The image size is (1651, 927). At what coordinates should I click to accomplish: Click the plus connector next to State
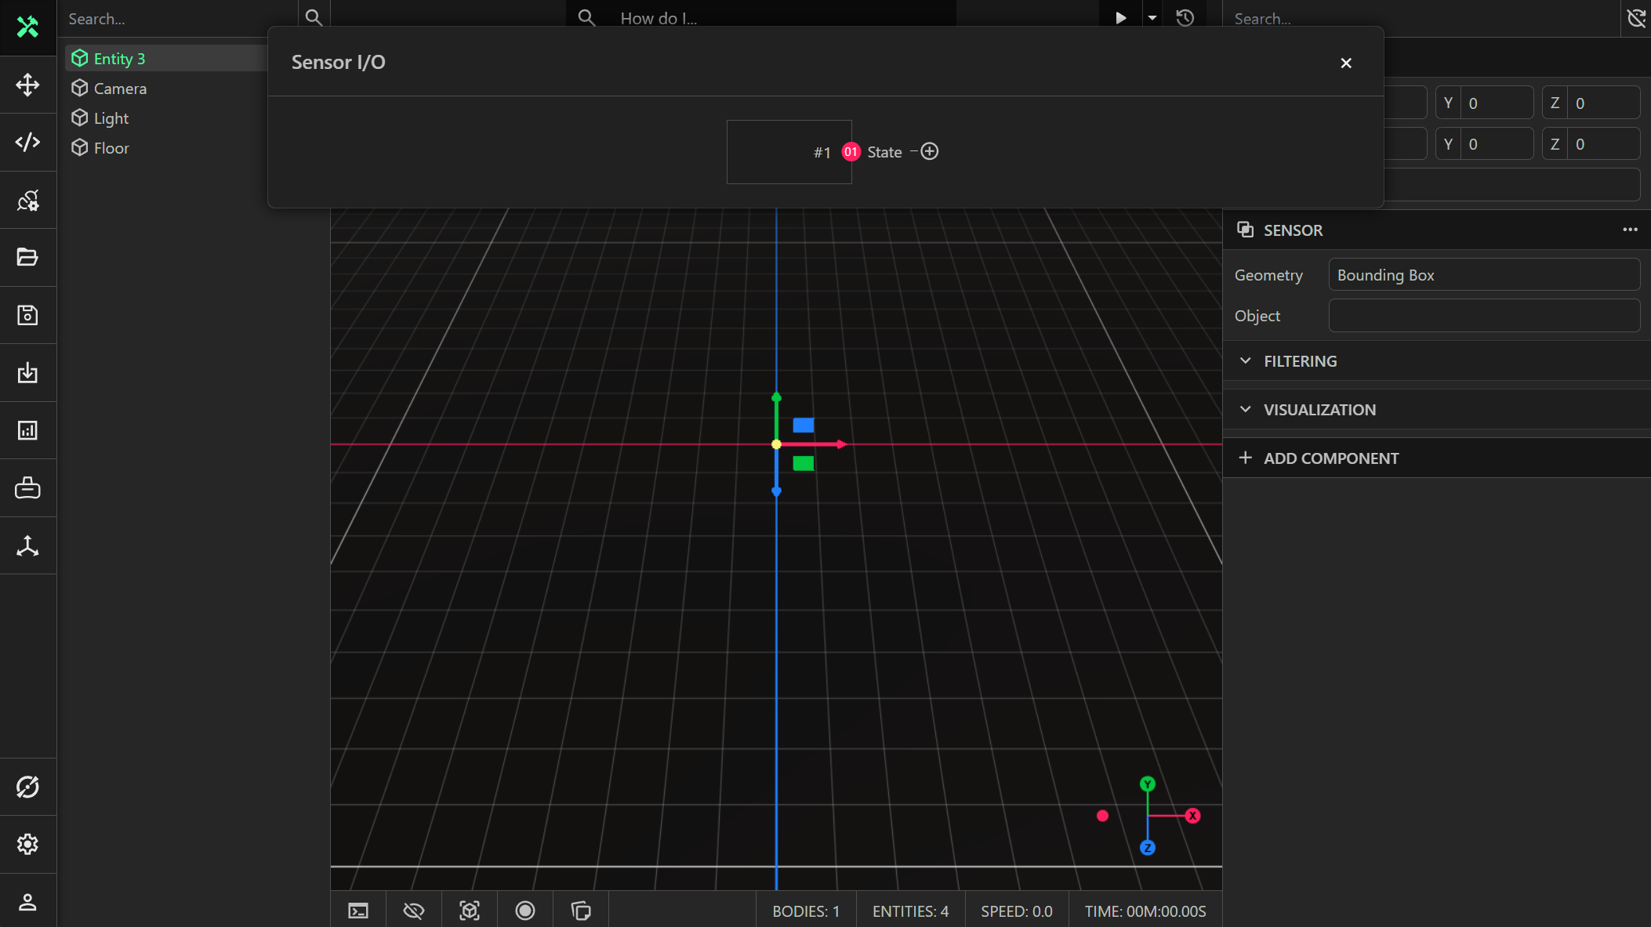tap(930, 152)
